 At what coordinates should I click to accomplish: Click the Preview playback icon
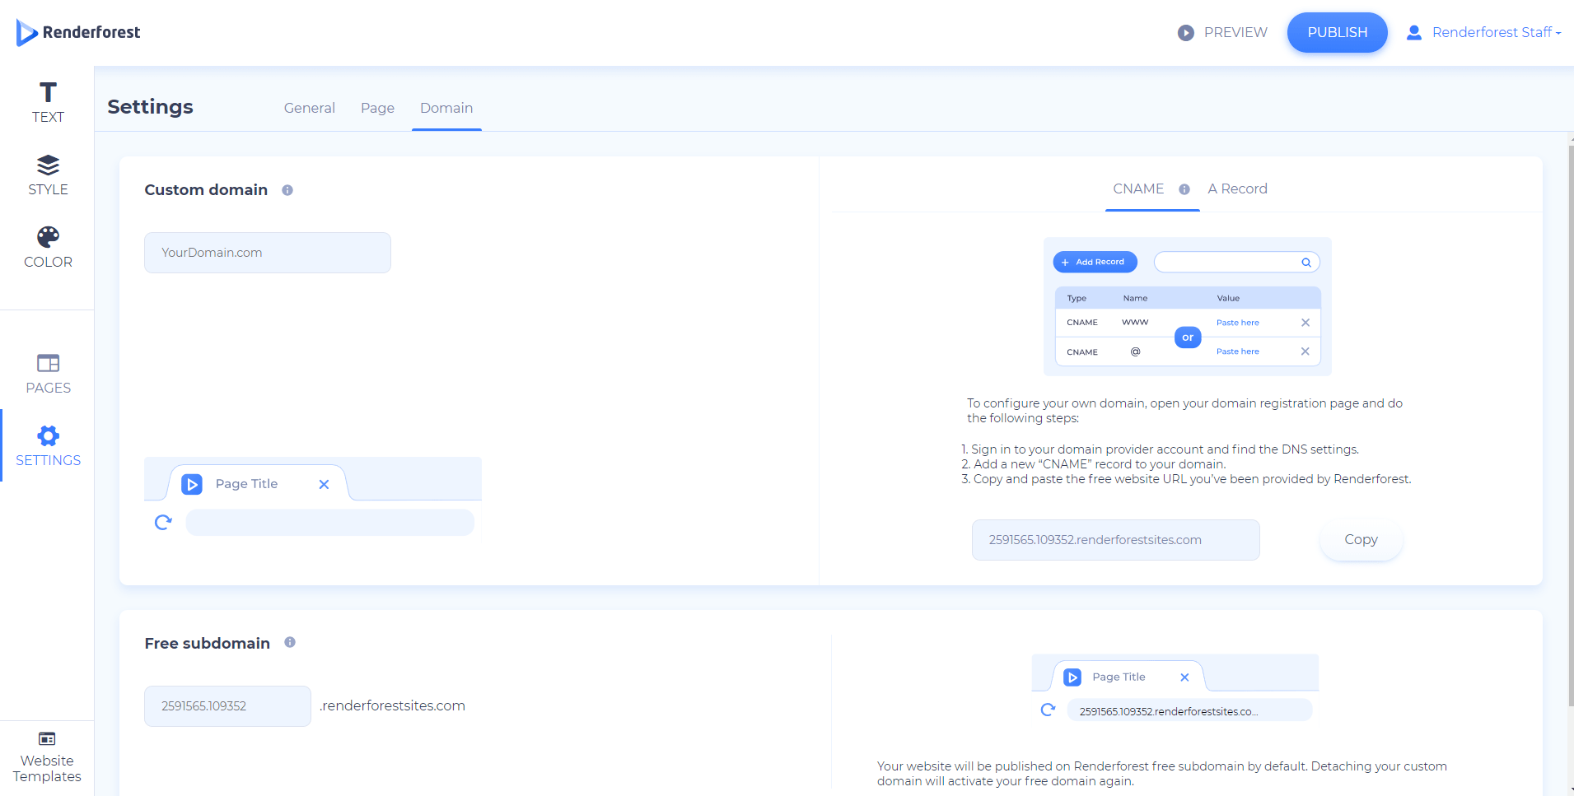tap(1186, 32)
